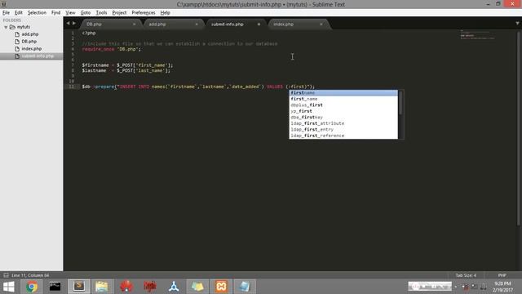Open File Explorer from taskbar
Image resolution: width=522 pixels, height=294 pixels.
click(x=102, y=287)
